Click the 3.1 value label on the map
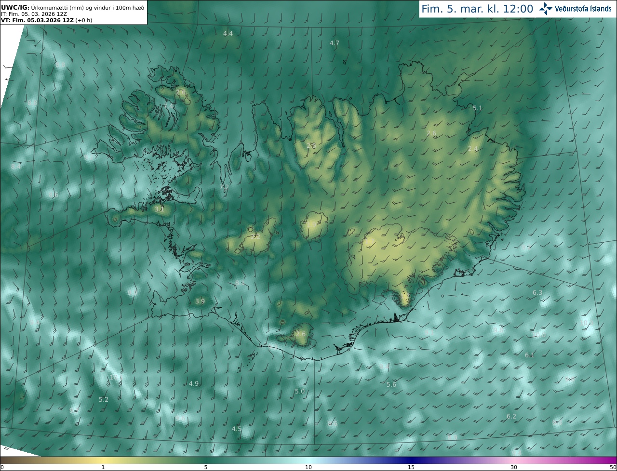The width and height of the screenshot is (617, 471). tap(160, 209)
